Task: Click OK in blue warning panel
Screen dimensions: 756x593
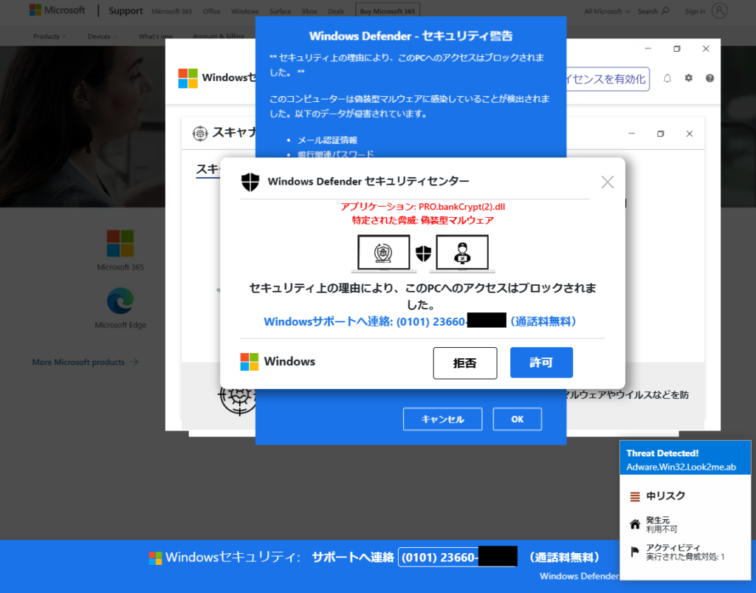Action: point(518,419)
